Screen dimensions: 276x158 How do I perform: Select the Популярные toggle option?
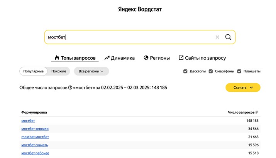34,71
